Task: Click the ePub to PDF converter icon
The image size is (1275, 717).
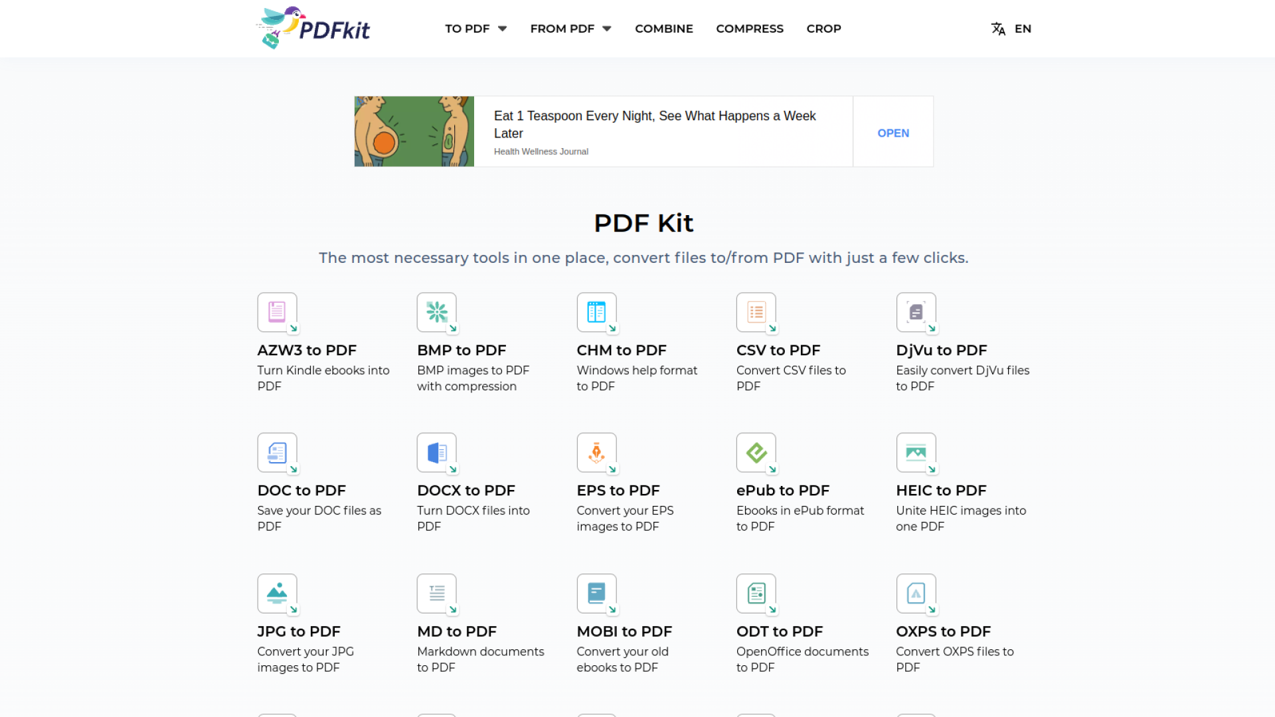Action: (756, 453)
